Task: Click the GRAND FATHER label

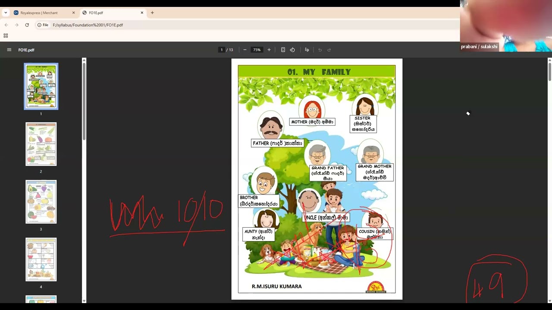Action: click(328, 173)
